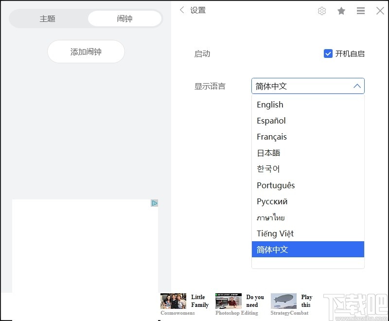Select English from the language list

(270, 105)
